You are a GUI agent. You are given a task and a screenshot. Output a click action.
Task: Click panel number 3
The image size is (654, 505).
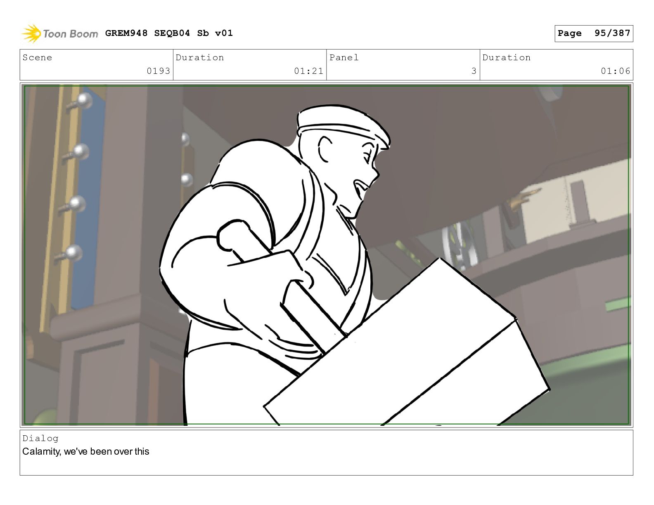[474, 71]
